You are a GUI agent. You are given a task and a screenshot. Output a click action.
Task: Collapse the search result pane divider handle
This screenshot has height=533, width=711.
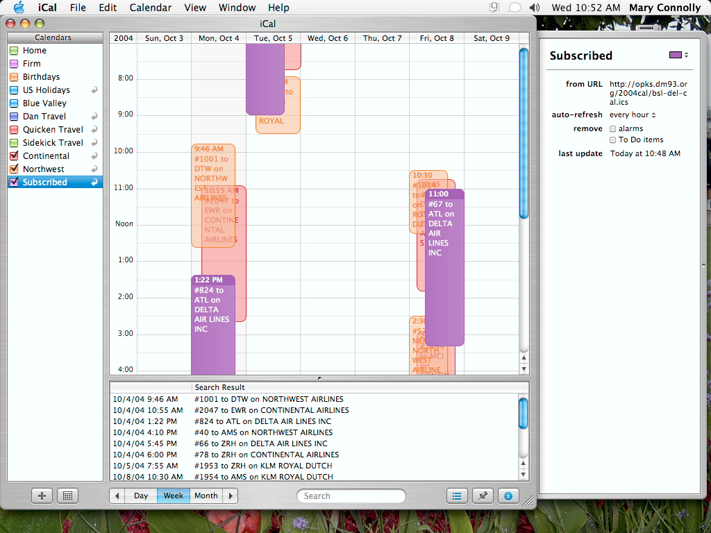tap(319, 378)
